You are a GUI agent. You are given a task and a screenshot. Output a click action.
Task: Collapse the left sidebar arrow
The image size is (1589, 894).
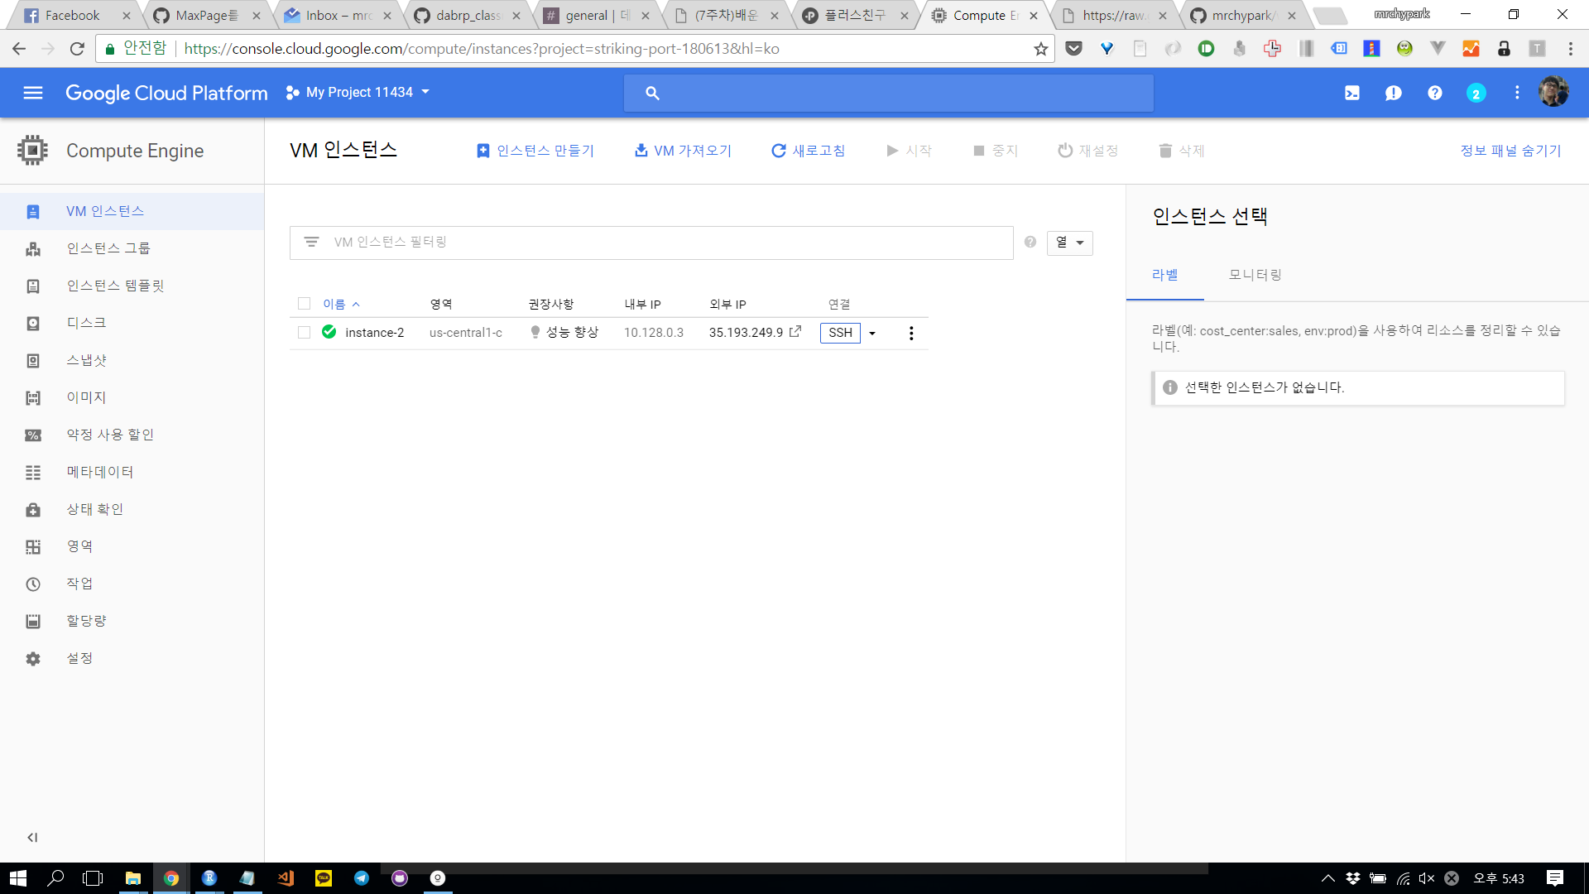tap(32, 838)
